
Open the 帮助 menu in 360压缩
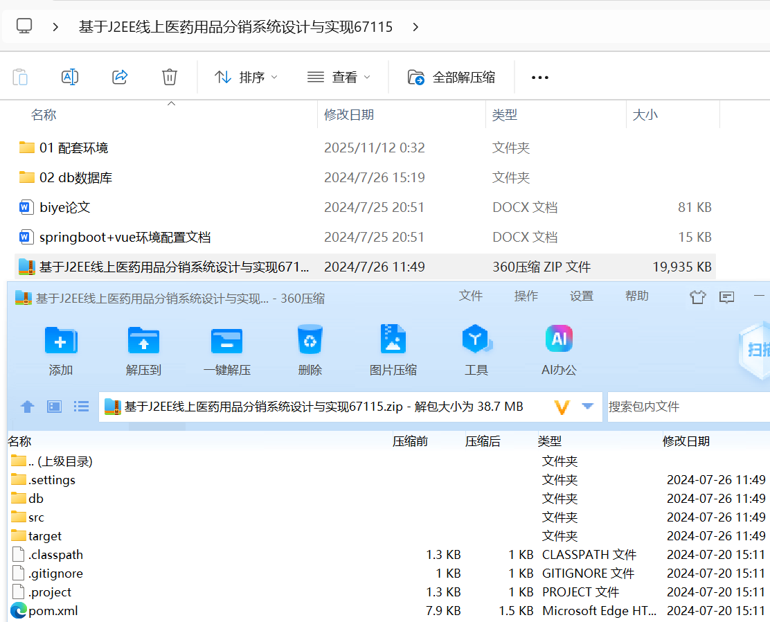pyautogui.click(x=636, y=295)
